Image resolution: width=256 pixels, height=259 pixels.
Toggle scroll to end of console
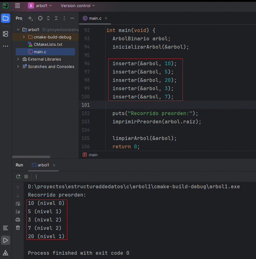[x=18, y=212]
